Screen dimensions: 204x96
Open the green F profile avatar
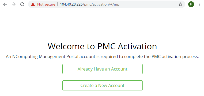[x=191, y=5]
